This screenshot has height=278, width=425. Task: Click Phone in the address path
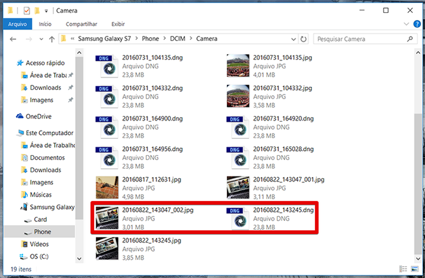[150, 39]
